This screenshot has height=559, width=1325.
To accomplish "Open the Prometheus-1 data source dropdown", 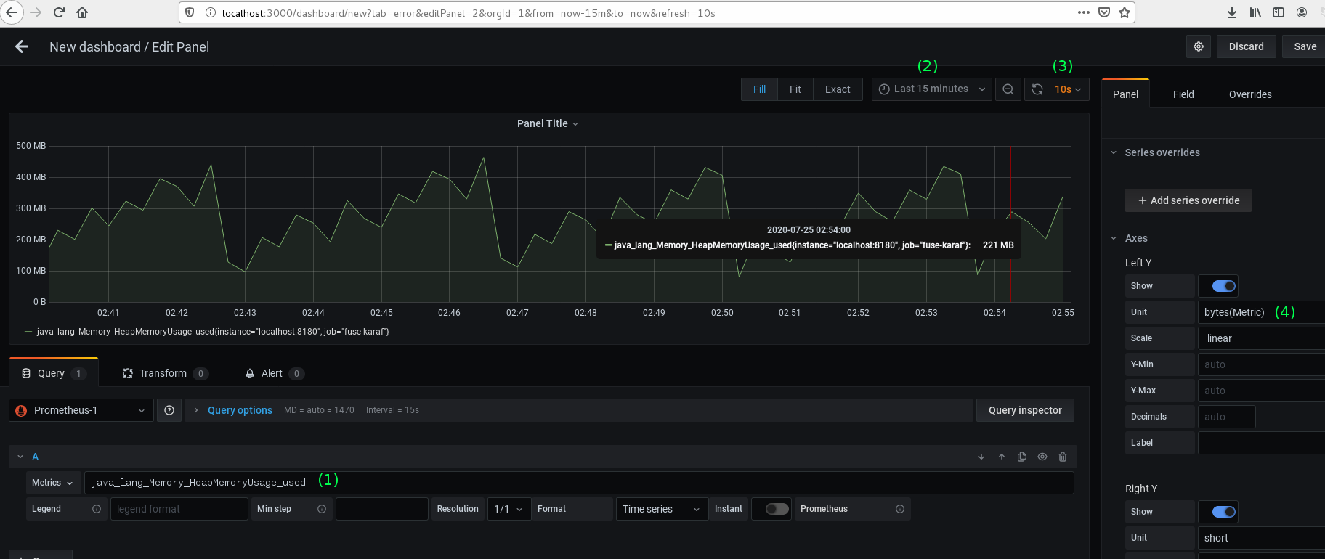I will pyautogui.click(x=81, y=410).
